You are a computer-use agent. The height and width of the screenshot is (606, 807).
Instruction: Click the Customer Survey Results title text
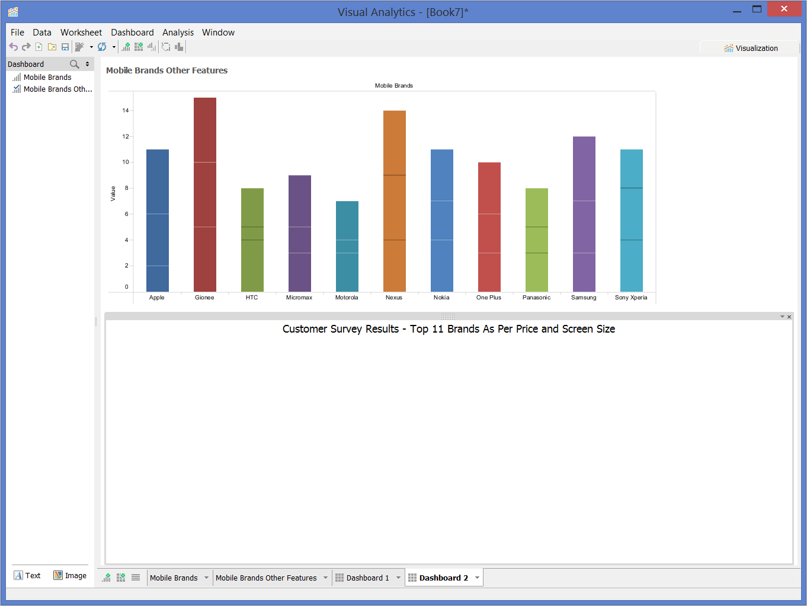click(449, 329)
